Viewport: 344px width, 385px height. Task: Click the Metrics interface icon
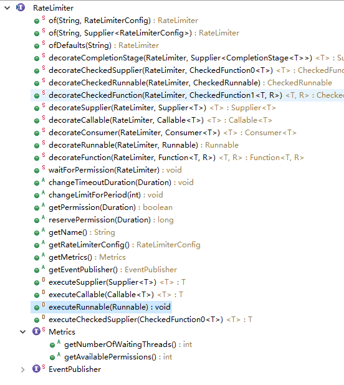[36, 331]
